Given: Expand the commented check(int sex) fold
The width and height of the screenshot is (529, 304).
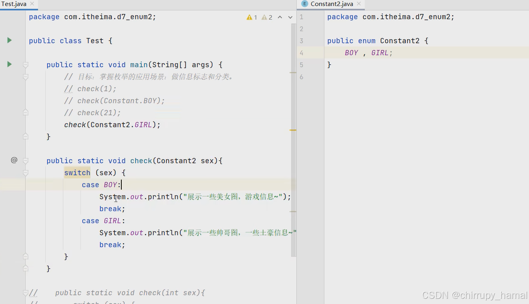Looking at the screenshot, I should (26, 293).
